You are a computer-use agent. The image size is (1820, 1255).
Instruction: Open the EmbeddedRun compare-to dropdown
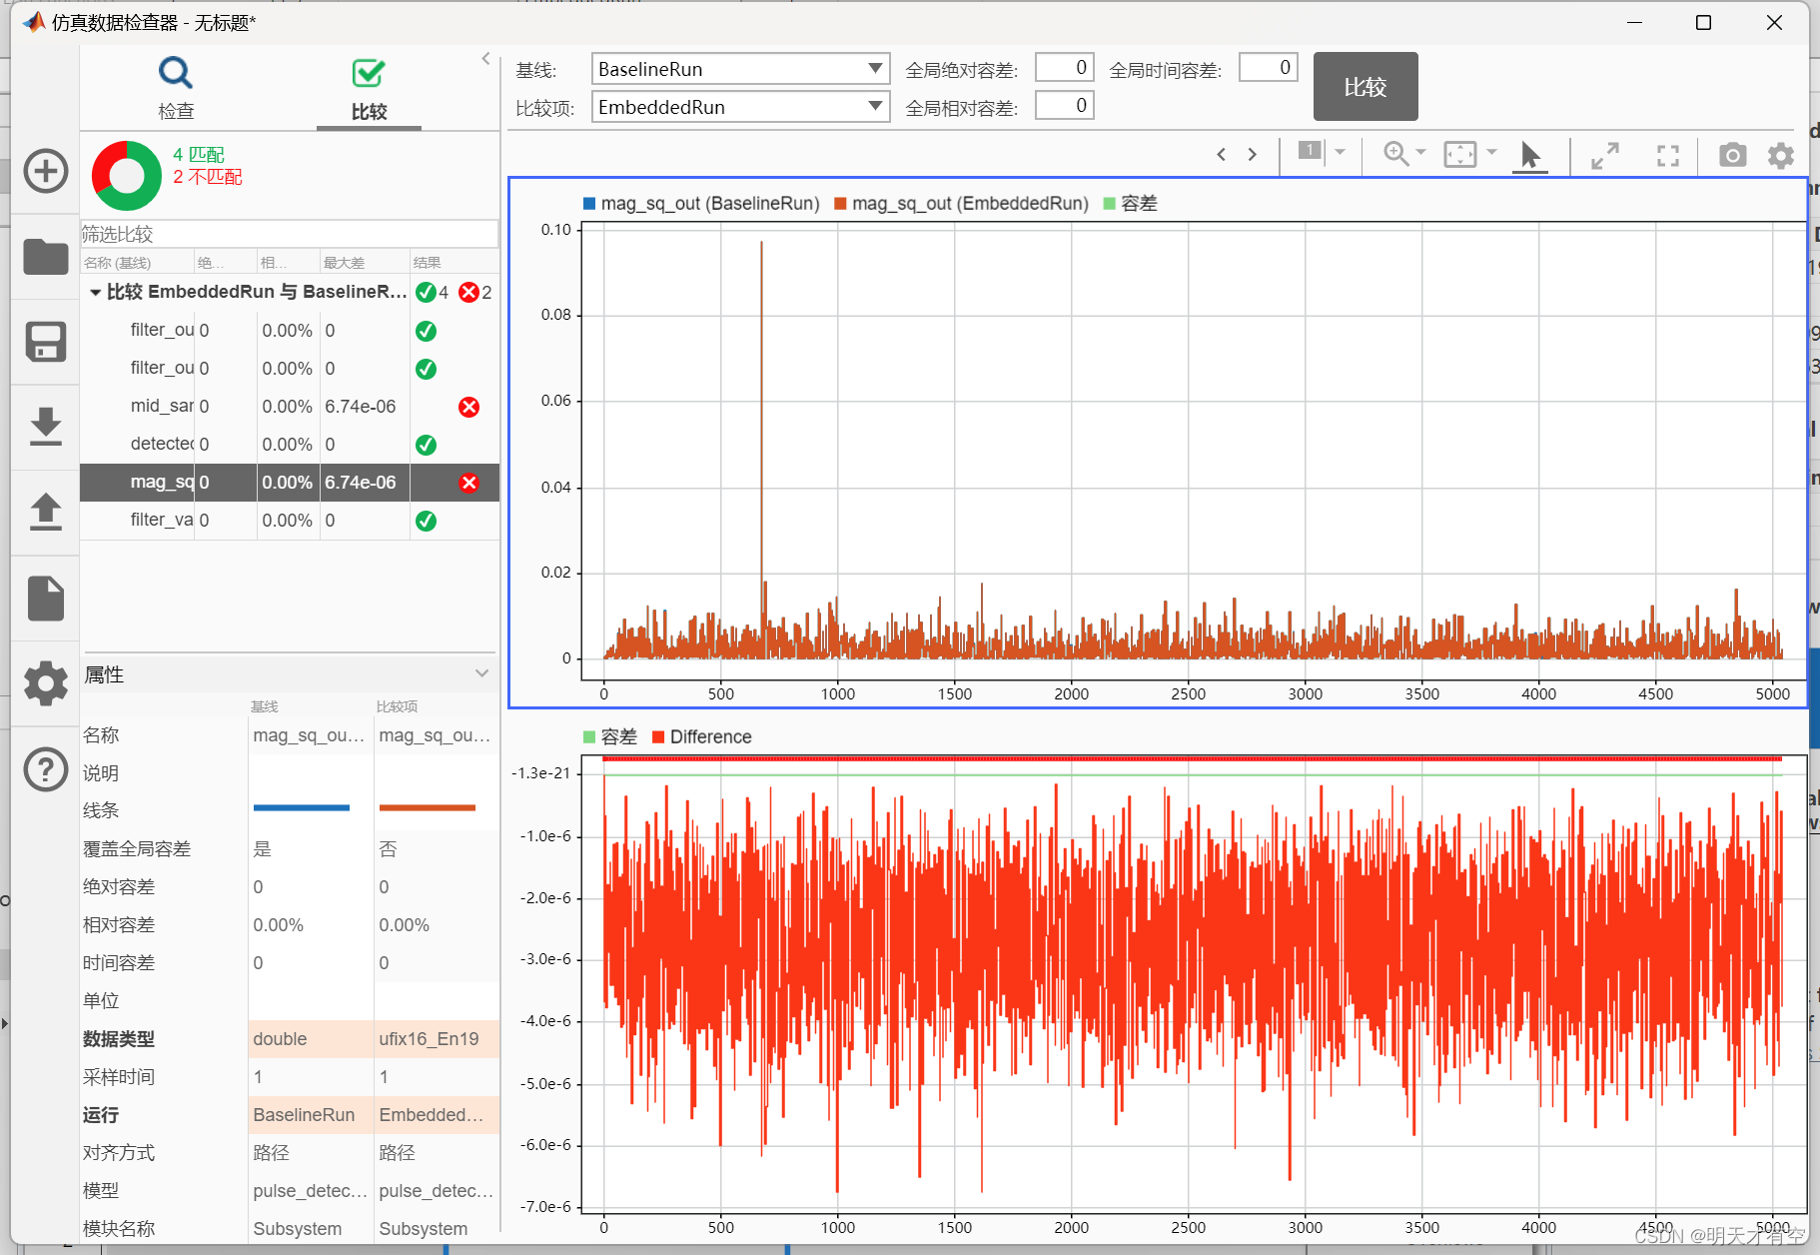coord(740,107)
